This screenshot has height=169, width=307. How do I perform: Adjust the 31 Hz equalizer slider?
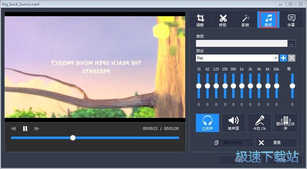click(x=199, y=86)
